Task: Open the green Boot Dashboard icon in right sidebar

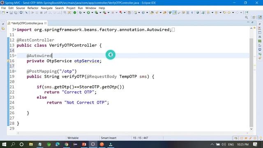Action: point(260,41)
